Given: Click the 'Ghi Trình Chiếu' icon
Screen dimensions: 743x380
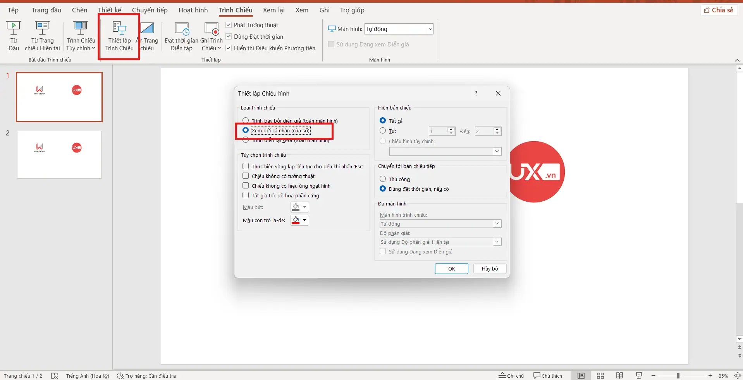Looking at the screenshot, I should (x=211, y=36).
